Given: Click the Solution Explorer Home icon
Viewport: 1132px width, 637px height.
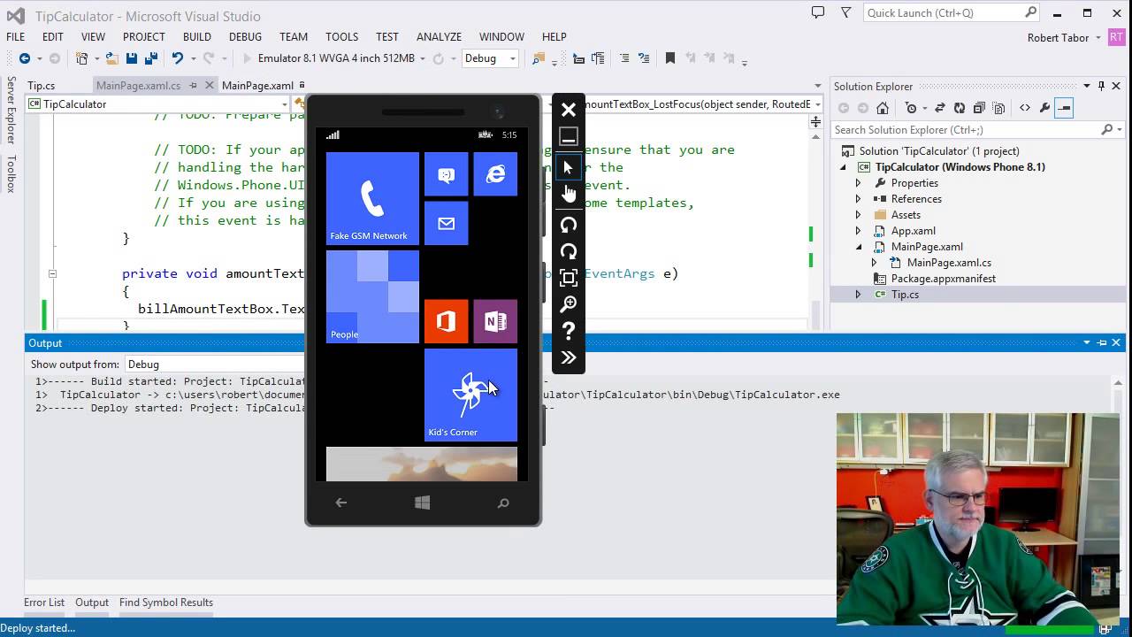Looking at the screenshot, I should [882, 108].
